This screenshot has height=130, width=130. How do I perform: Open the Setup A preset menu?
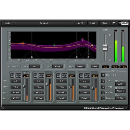pos(44,23)
